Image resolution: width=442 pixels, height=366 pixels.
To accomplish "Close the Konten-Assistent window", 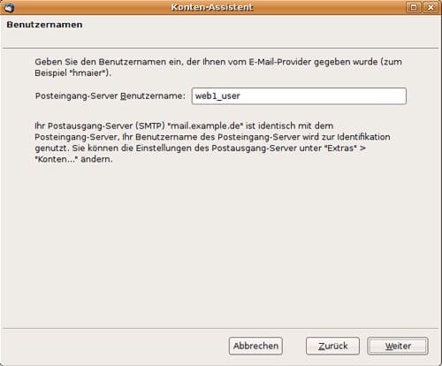I will 431,7.
